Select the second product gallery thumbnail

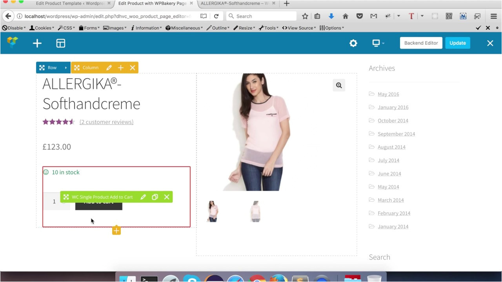[255, 211]
